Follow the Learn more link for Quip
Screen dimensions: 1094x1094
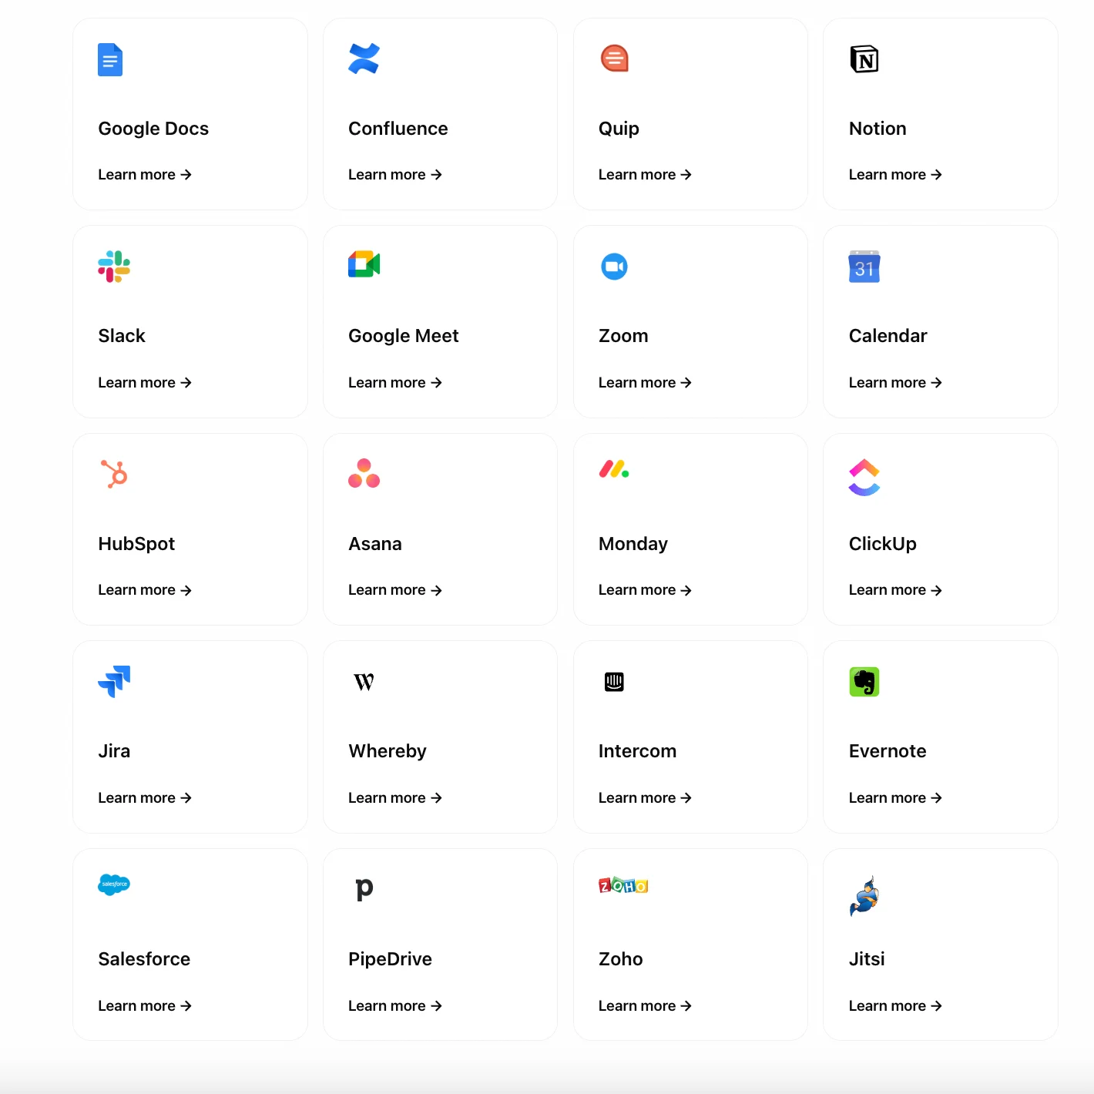point(645,175)
